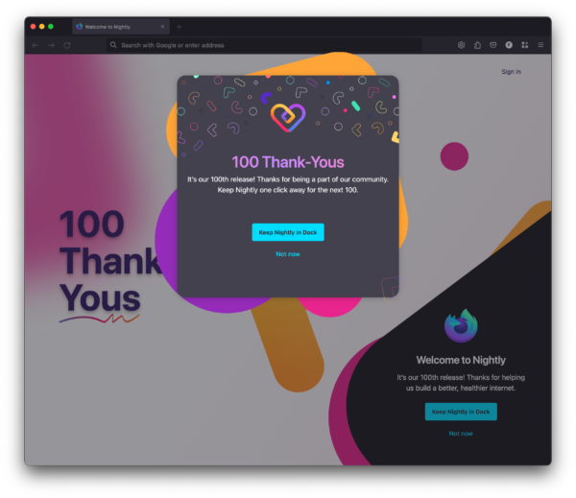Viewport: 576px width, 498px height.
Task: Click the Sign in link
Action: coord(511,72)
